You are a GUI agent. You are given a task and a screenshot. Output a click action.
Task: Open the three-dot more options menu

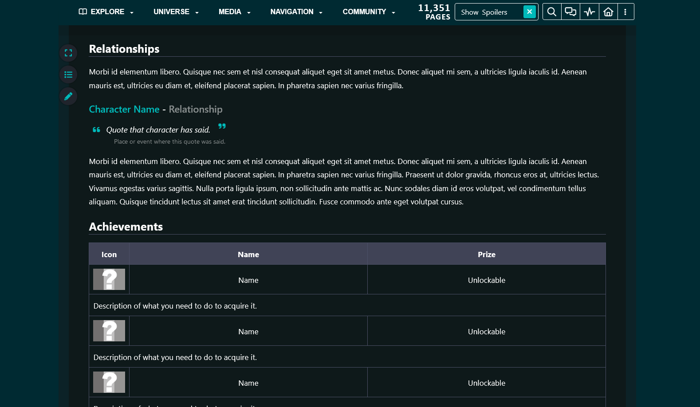pos(625,12)
